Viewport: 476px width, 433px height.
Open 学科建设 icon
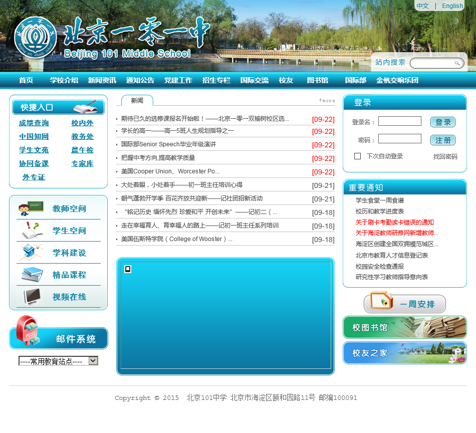30,252
